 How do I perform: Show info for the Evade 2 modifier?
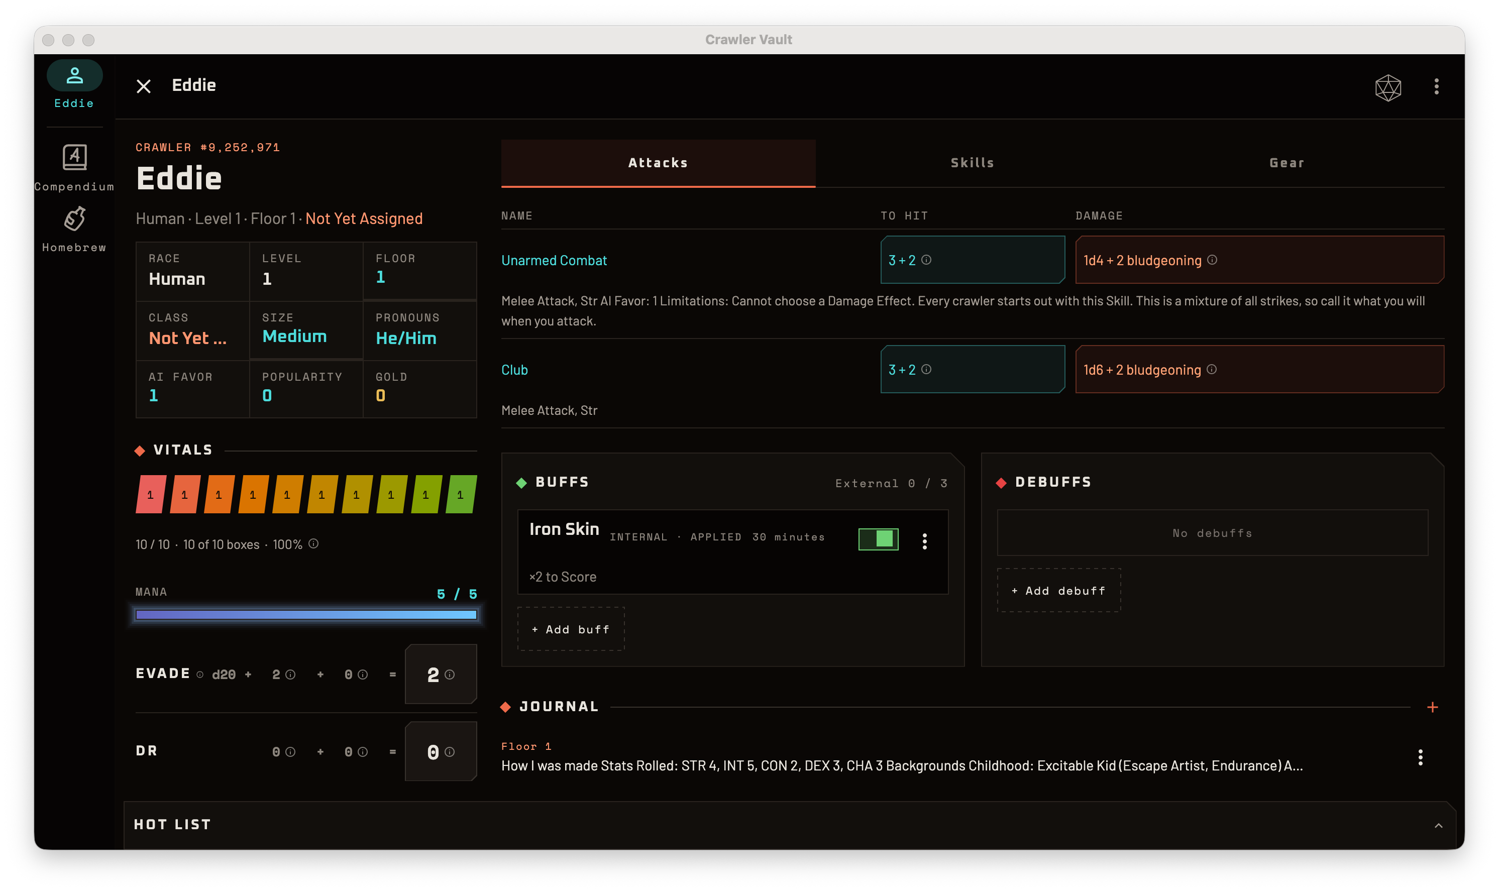click(x=290, y=675)
